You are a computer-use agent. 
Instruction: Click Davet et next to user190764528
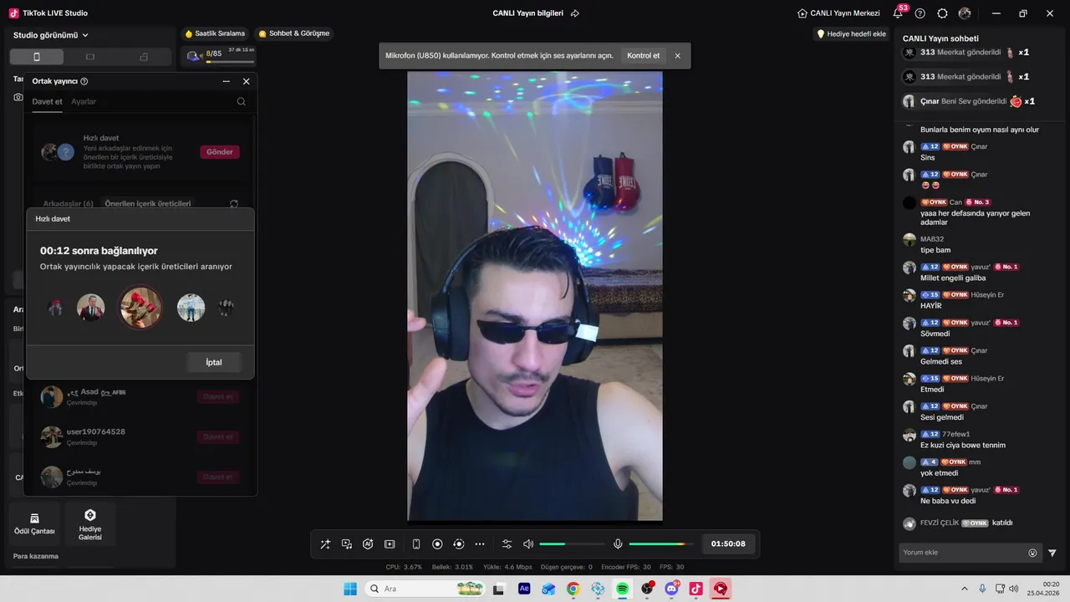[218, 436]
